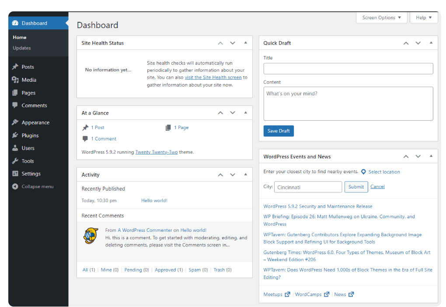Click the Collapse menu arrow icon
This screenshot has width=446, height=307.
pyautogui.click(x=15, y=186)
